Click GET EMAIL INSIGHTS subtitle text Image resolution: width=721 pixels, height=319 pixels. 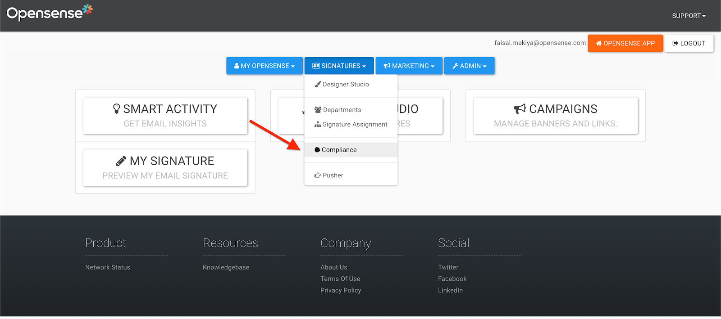165,124
